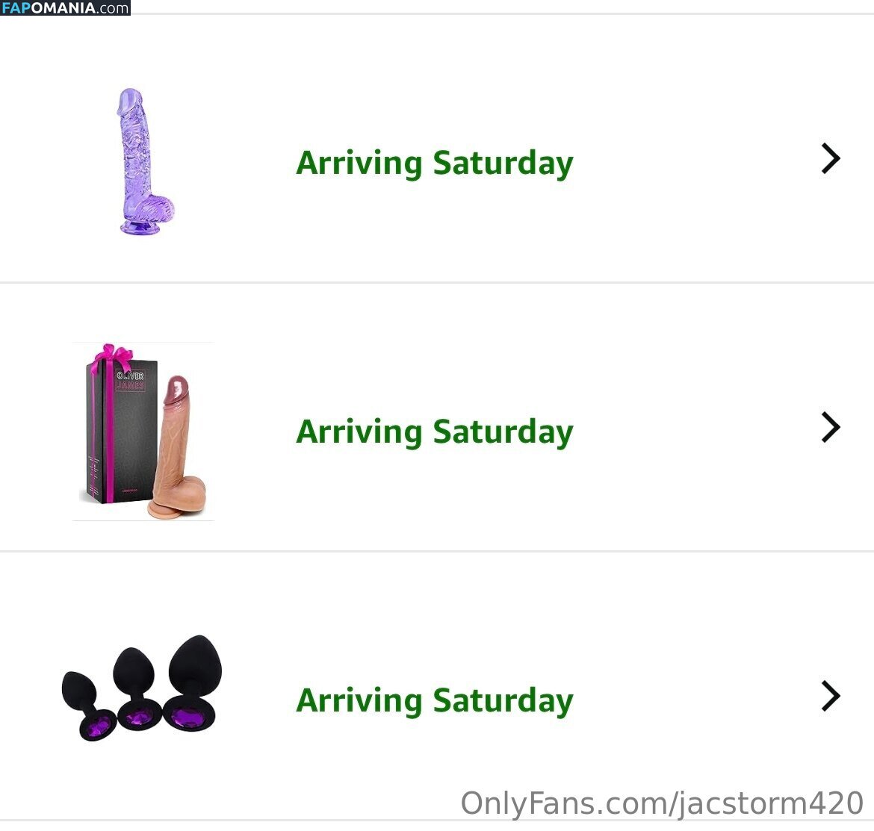Open the Oliver James boxed product thumbnail

143,432
